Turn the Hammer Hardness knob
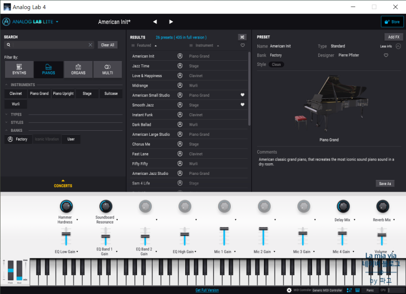The height and width of the screenshot is (294, 406). pos(66,206)
